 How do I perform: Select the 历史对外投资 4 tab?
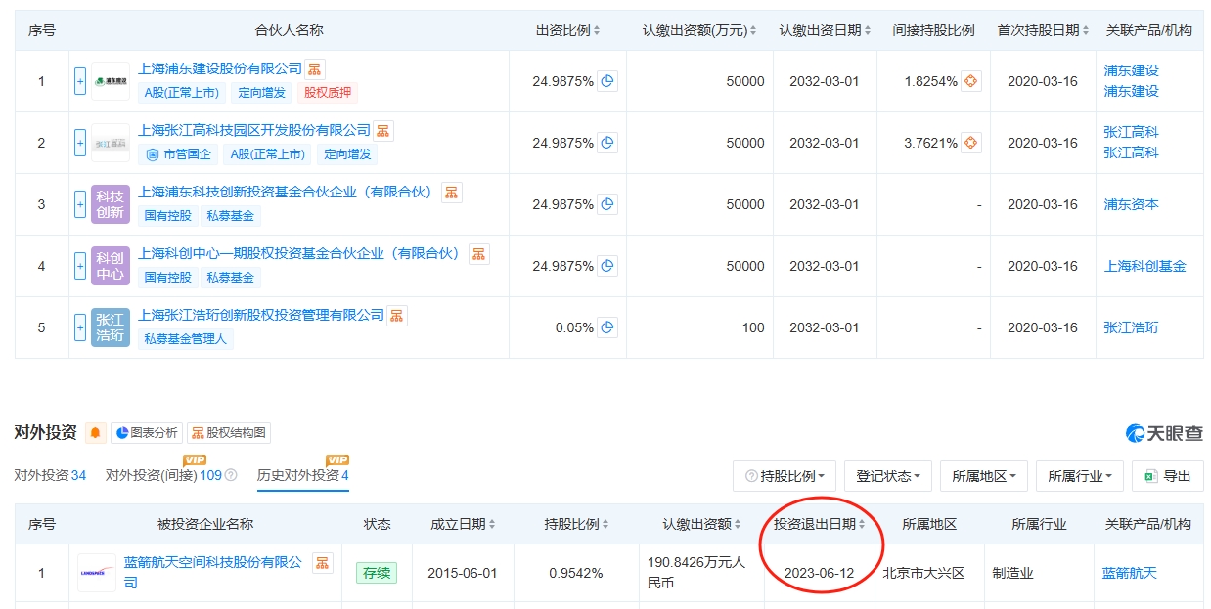pyautogui.click(x=303, y=475)
